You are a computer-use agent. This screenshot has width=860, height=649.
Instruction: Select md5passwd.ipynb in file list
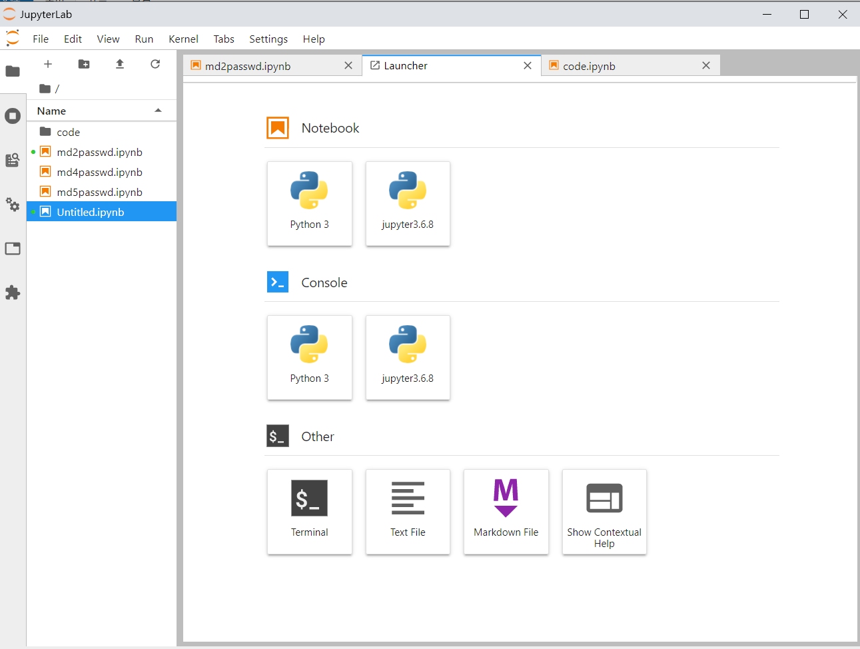click(x=101, y=192)
